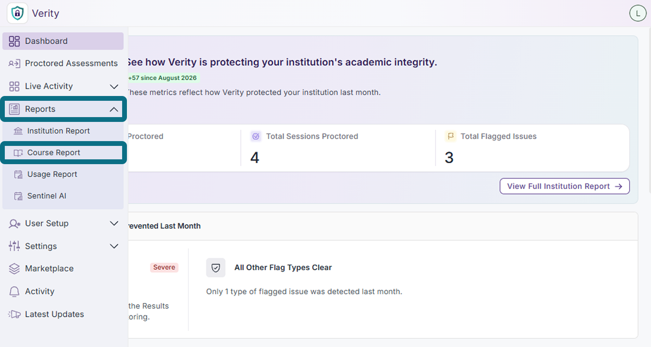Viewport: 651px width, 347px height.
Task: Click the All Other Flag Types Clear heading
Action: (283, 268)
